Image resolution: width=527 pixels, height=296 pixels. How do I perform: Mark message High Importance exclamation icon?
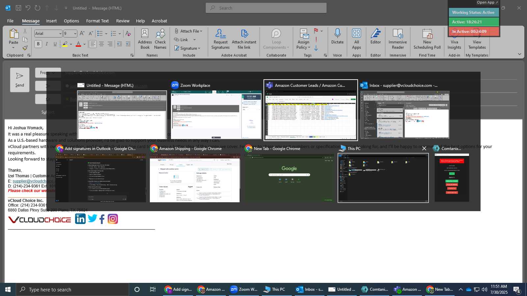316,39
